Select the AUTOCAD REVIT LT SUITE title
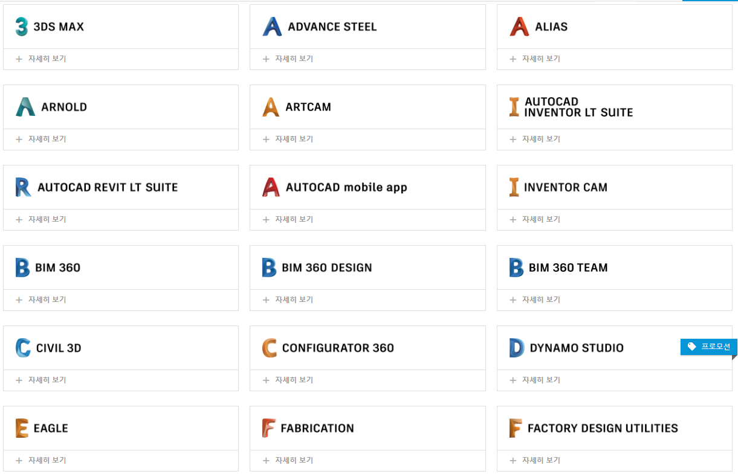738x474 pixels. click(x=108, y=187)
